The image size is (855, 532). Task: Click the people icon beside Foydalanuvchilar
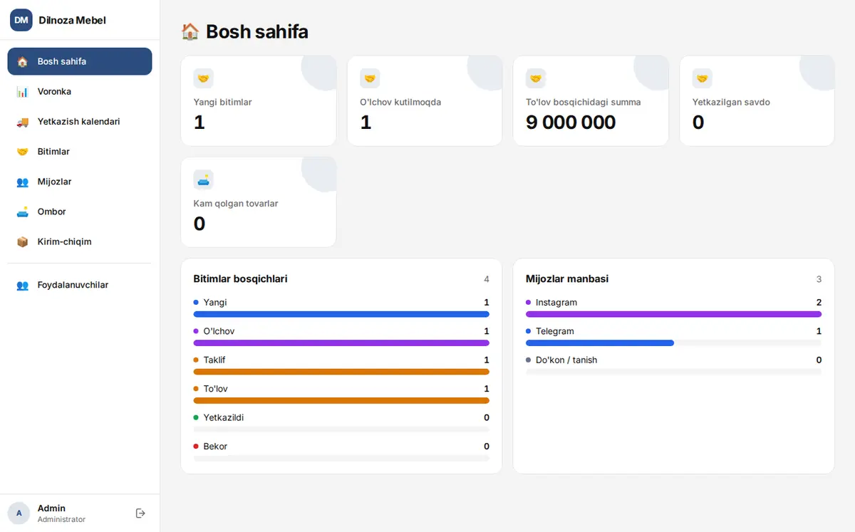(23, 285)
